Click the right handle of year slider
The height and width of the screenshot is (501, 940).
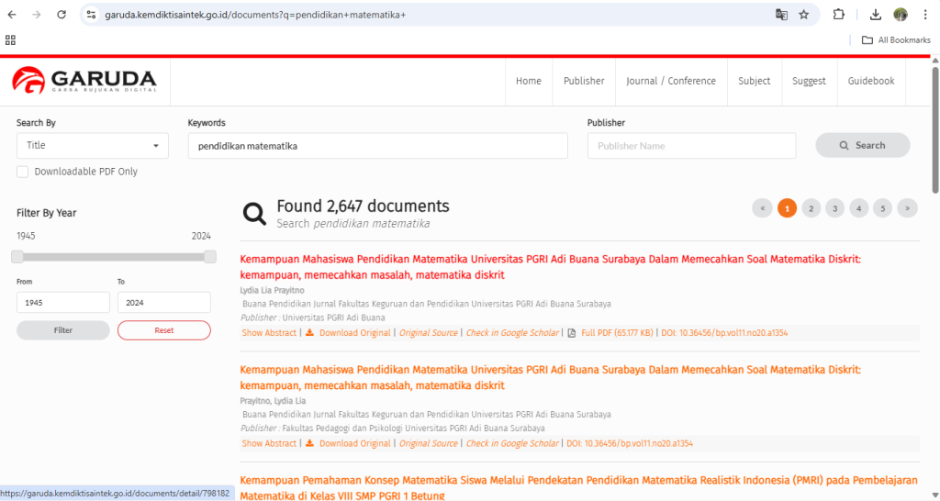point(210,257)
